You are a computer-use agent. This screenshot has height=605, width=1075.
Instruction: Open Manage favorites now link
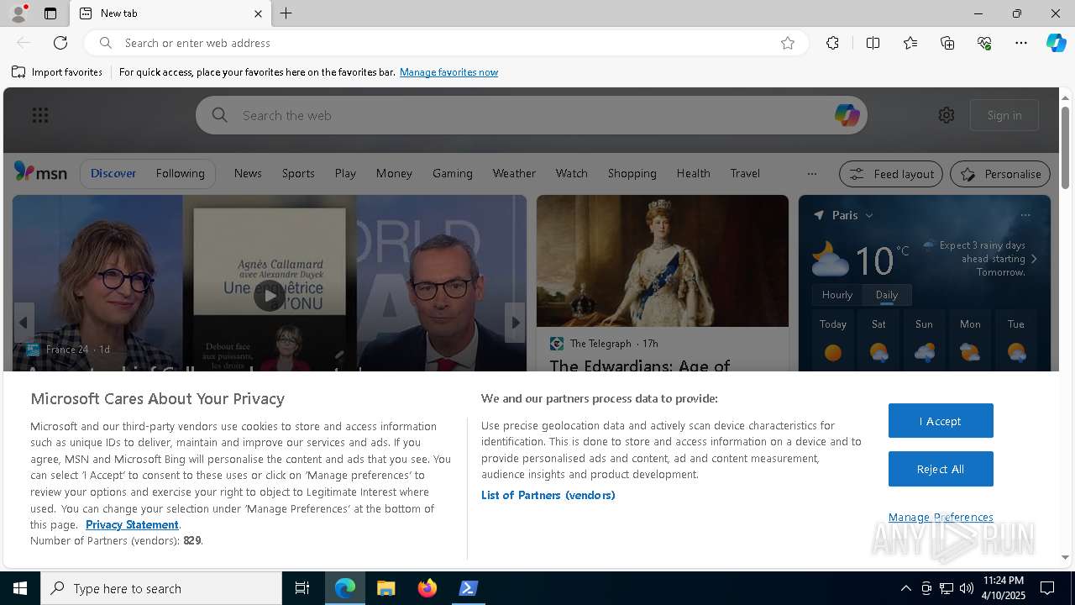point(448,72)
